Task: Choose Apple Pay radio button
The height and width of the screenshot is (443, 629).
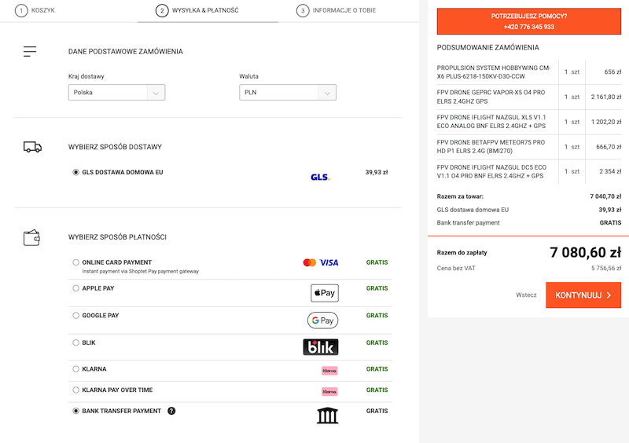Action: click(x=75, y=288)
